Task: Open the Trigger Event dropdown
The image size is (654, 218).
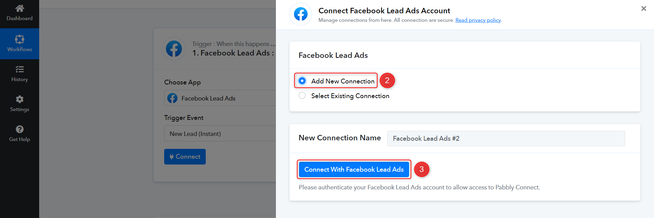Action: pos(220,134)
